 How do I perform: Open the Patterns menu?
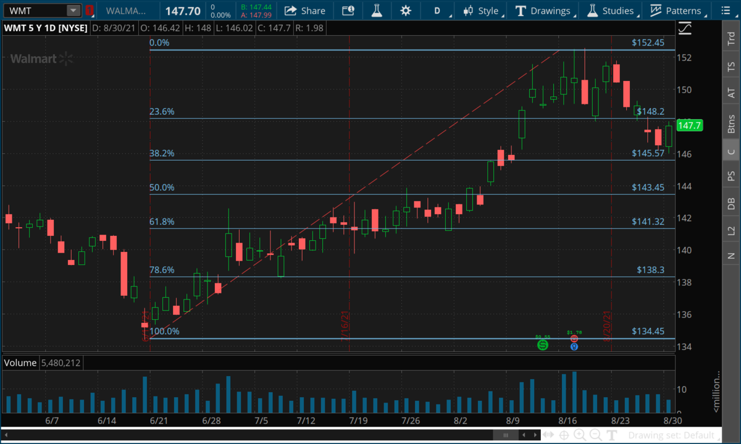click(677, 10)
